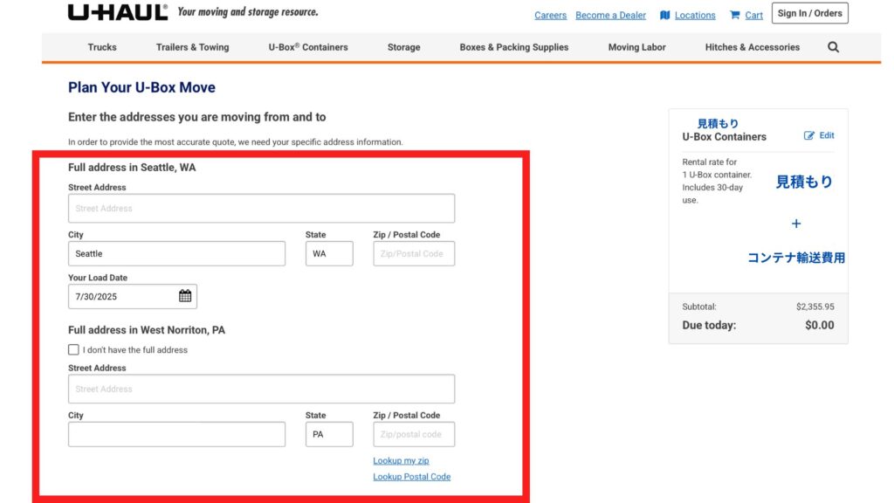This screenshot has width=894, height=503.
Task: Open the Careers link
Action: click(550, 16)
